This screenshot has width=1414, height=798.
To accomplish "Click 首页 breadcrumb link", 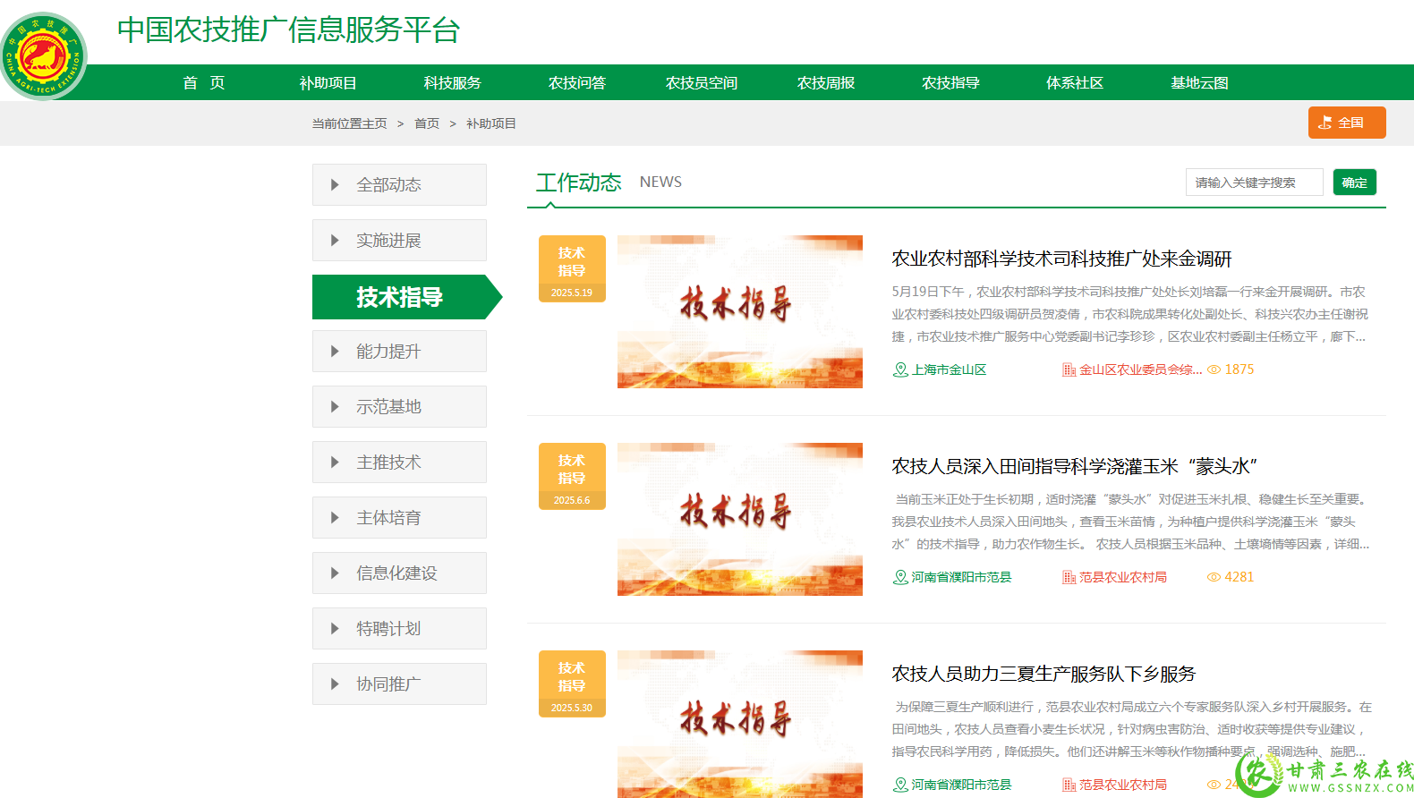I will (x=427, y=123).
